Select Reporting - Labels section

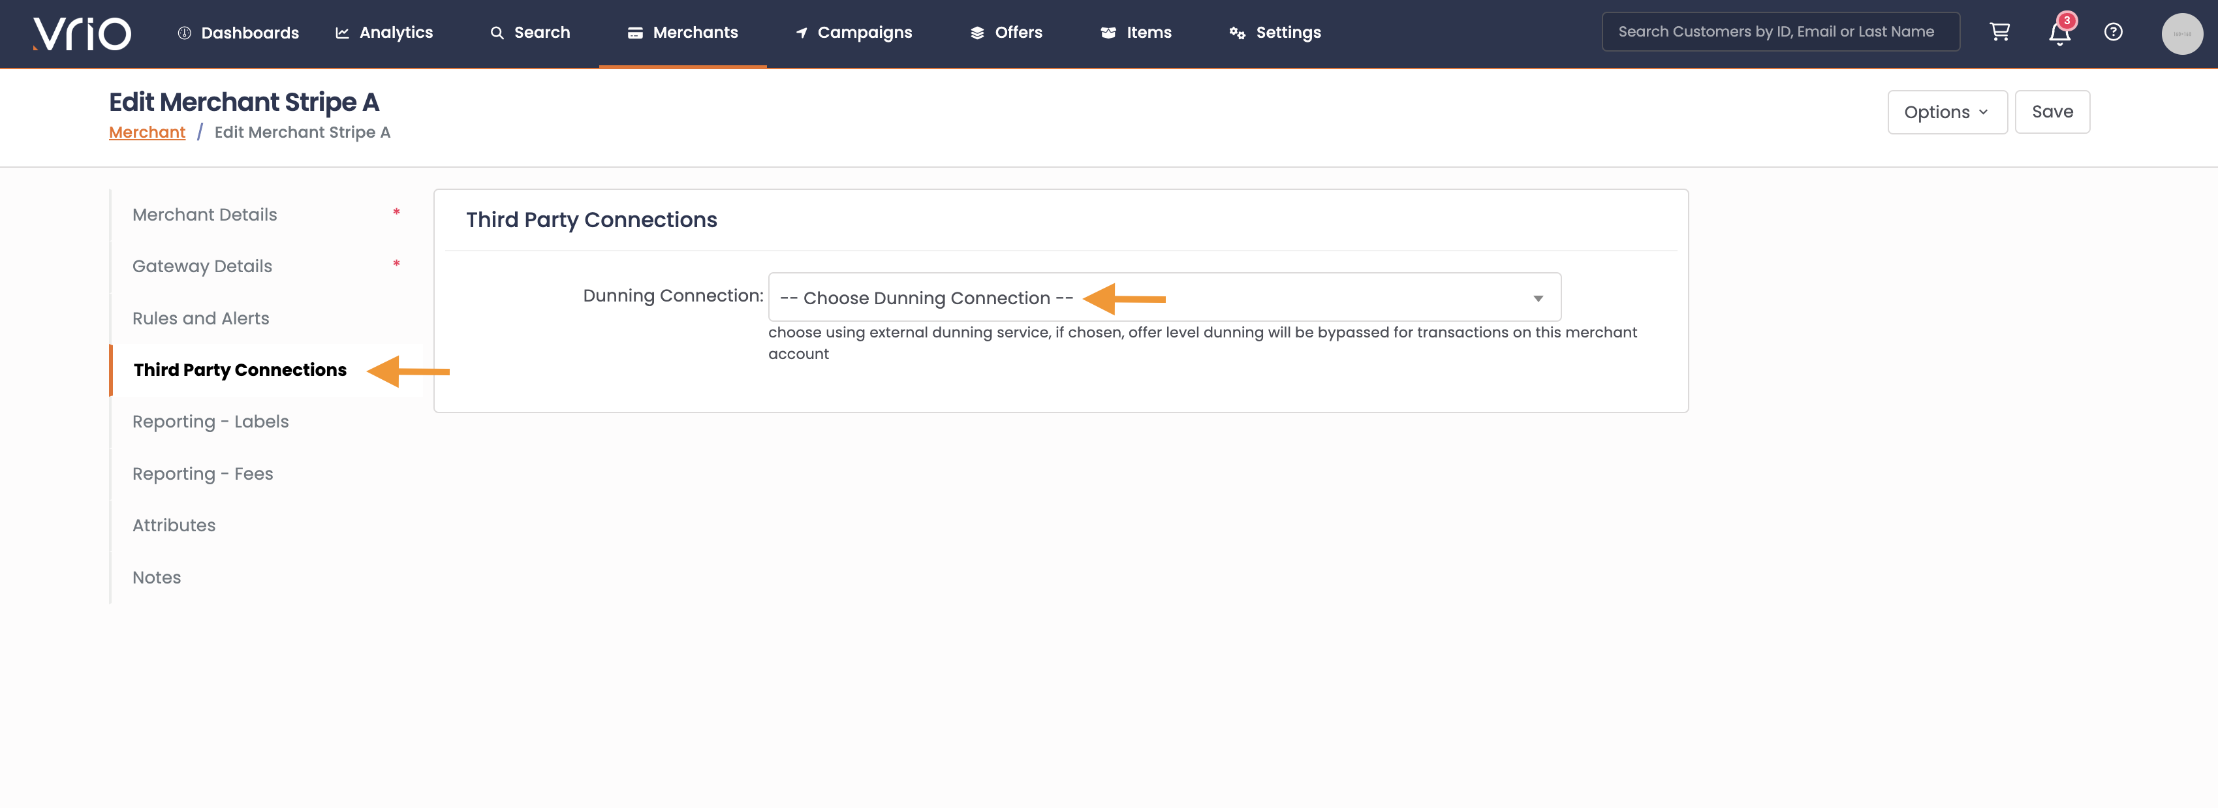(266, 422)
